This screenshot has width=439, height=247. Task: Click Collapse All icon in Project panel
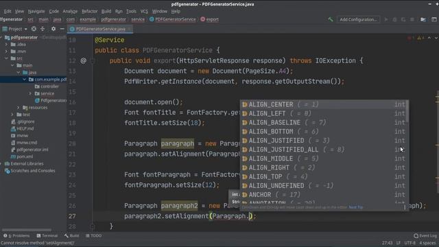click(x=43, y=29)
